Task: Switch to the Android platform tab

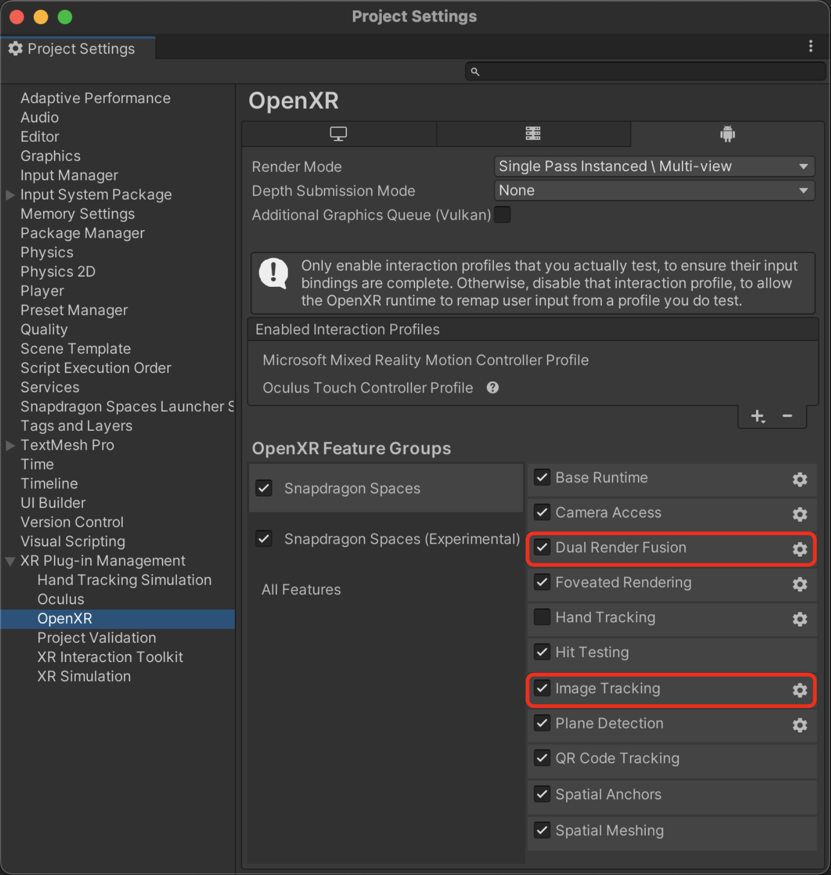Action: pos(727,134)
